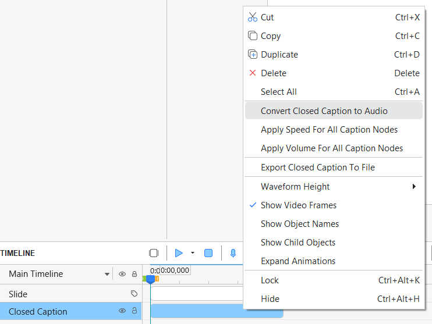Select Convert Closed Caption to Audio

click(x=334, y=111)
